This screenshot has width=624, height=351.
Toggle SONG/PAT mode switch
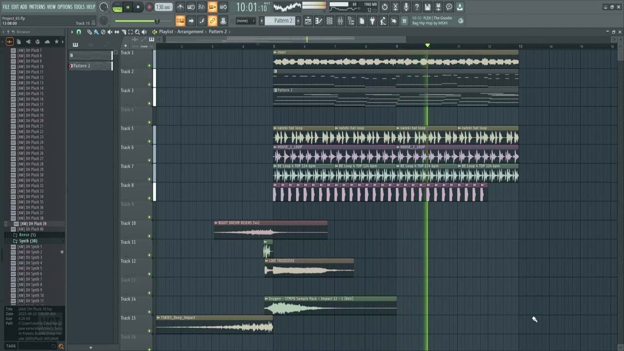click(117, 7)
